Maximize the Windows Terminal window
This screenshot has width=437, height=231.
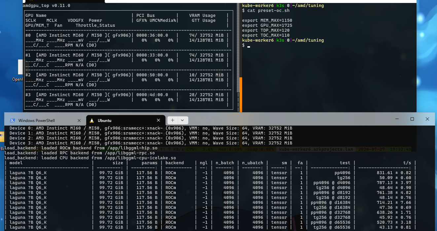tap(412, 119)
